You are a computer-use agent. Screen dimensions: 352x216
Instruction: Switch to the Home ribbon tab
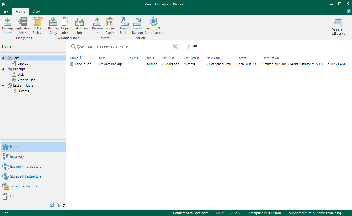(x=20, y=12)
